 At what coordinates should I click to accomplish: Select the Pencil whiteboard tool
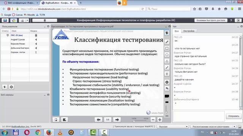(167, 42)
